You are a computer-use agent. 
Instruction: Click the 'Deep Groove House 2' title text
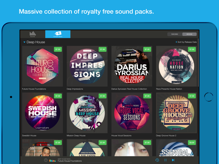click(x=166, y=135)
